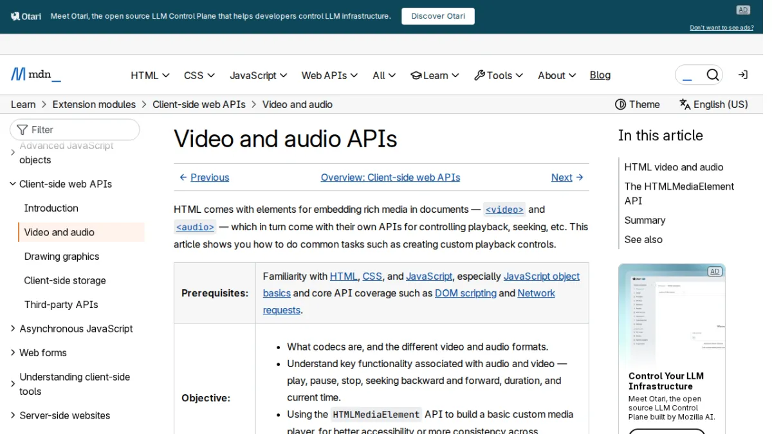Select Client-side storage in the sidebar

tap(65, 280)
